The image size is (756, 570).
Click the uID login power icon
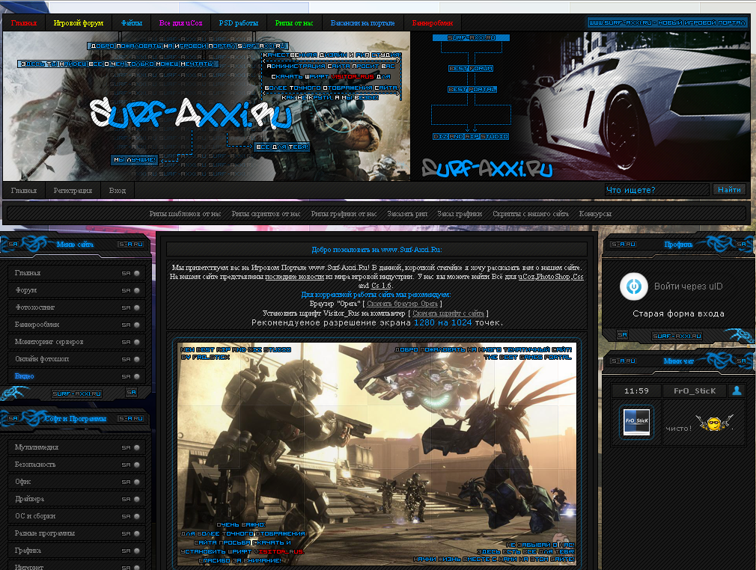coord(633,286)
